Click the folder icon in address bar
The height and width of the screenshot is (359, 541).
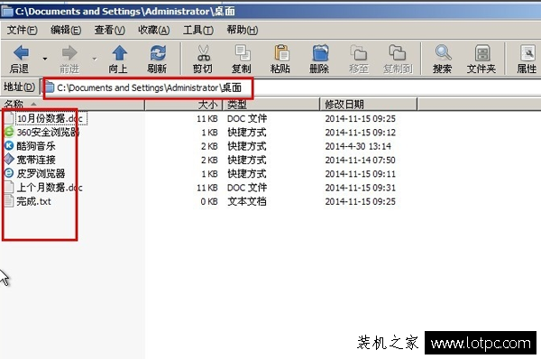click(x=50, y=87)
